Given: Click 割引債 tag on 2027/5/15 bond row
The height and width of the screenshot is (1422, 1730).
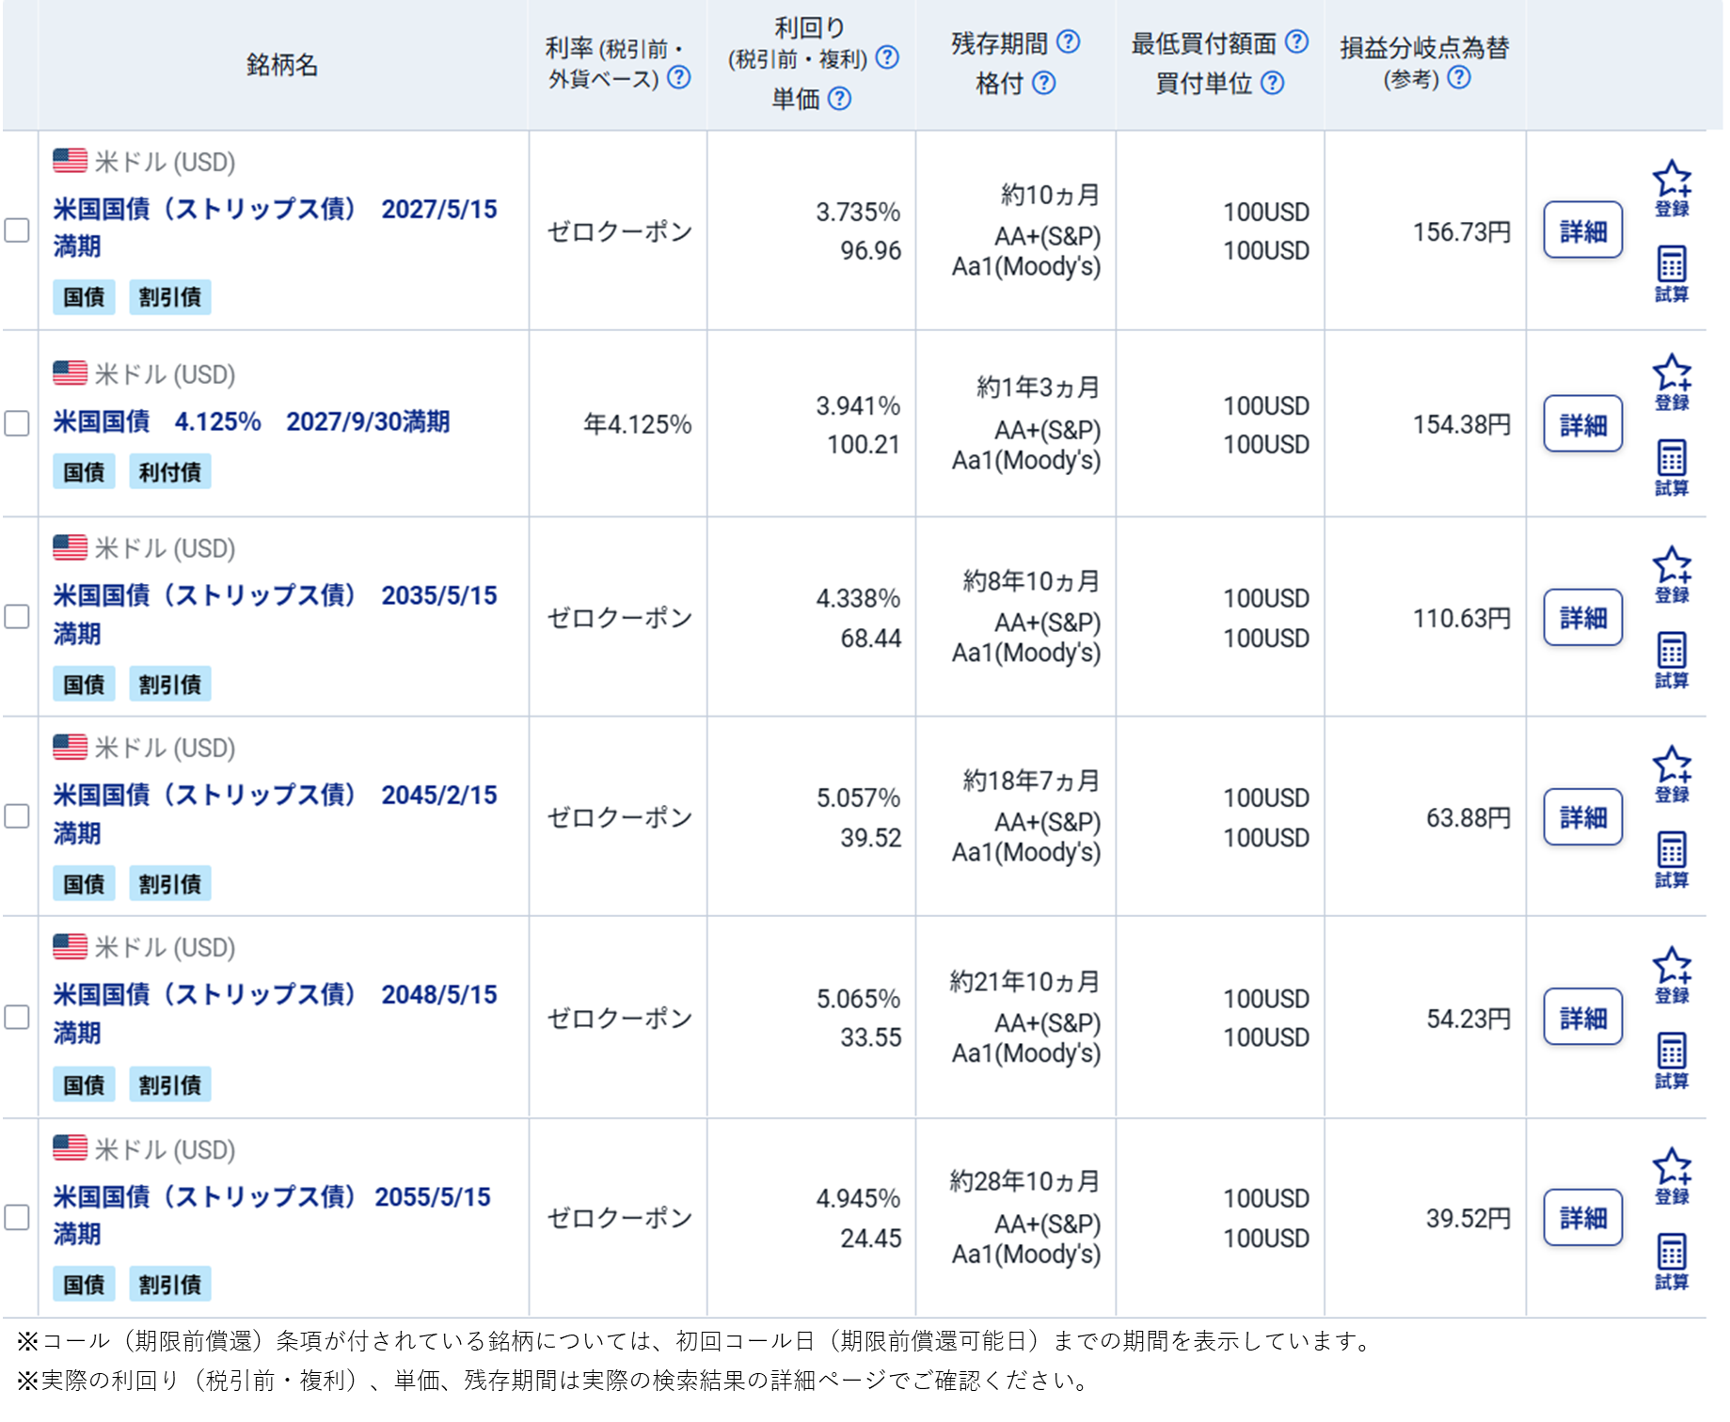Looking at the screenshot, I should click(x=169, y=297).
